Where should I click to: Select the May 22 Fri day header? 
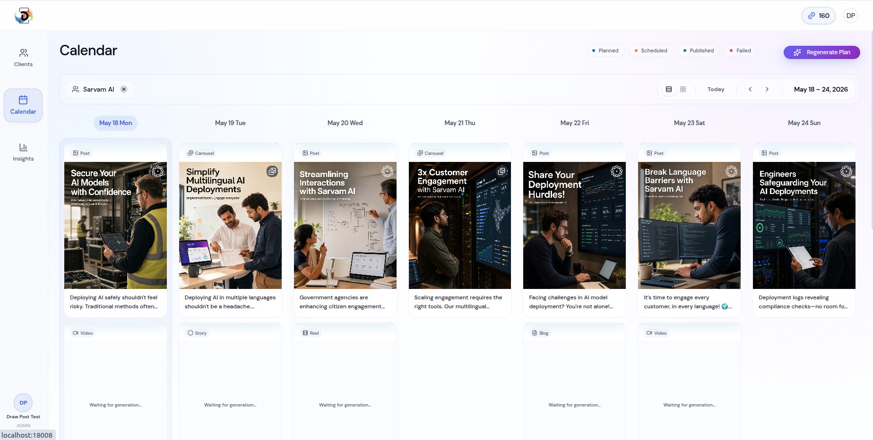point(575,123)
